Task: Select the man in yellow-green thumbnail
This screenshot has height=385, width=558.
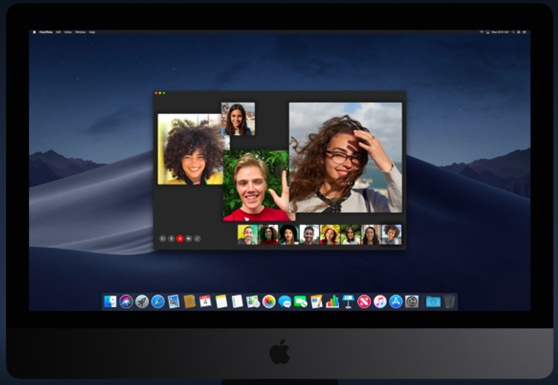Action: [248, 234]
